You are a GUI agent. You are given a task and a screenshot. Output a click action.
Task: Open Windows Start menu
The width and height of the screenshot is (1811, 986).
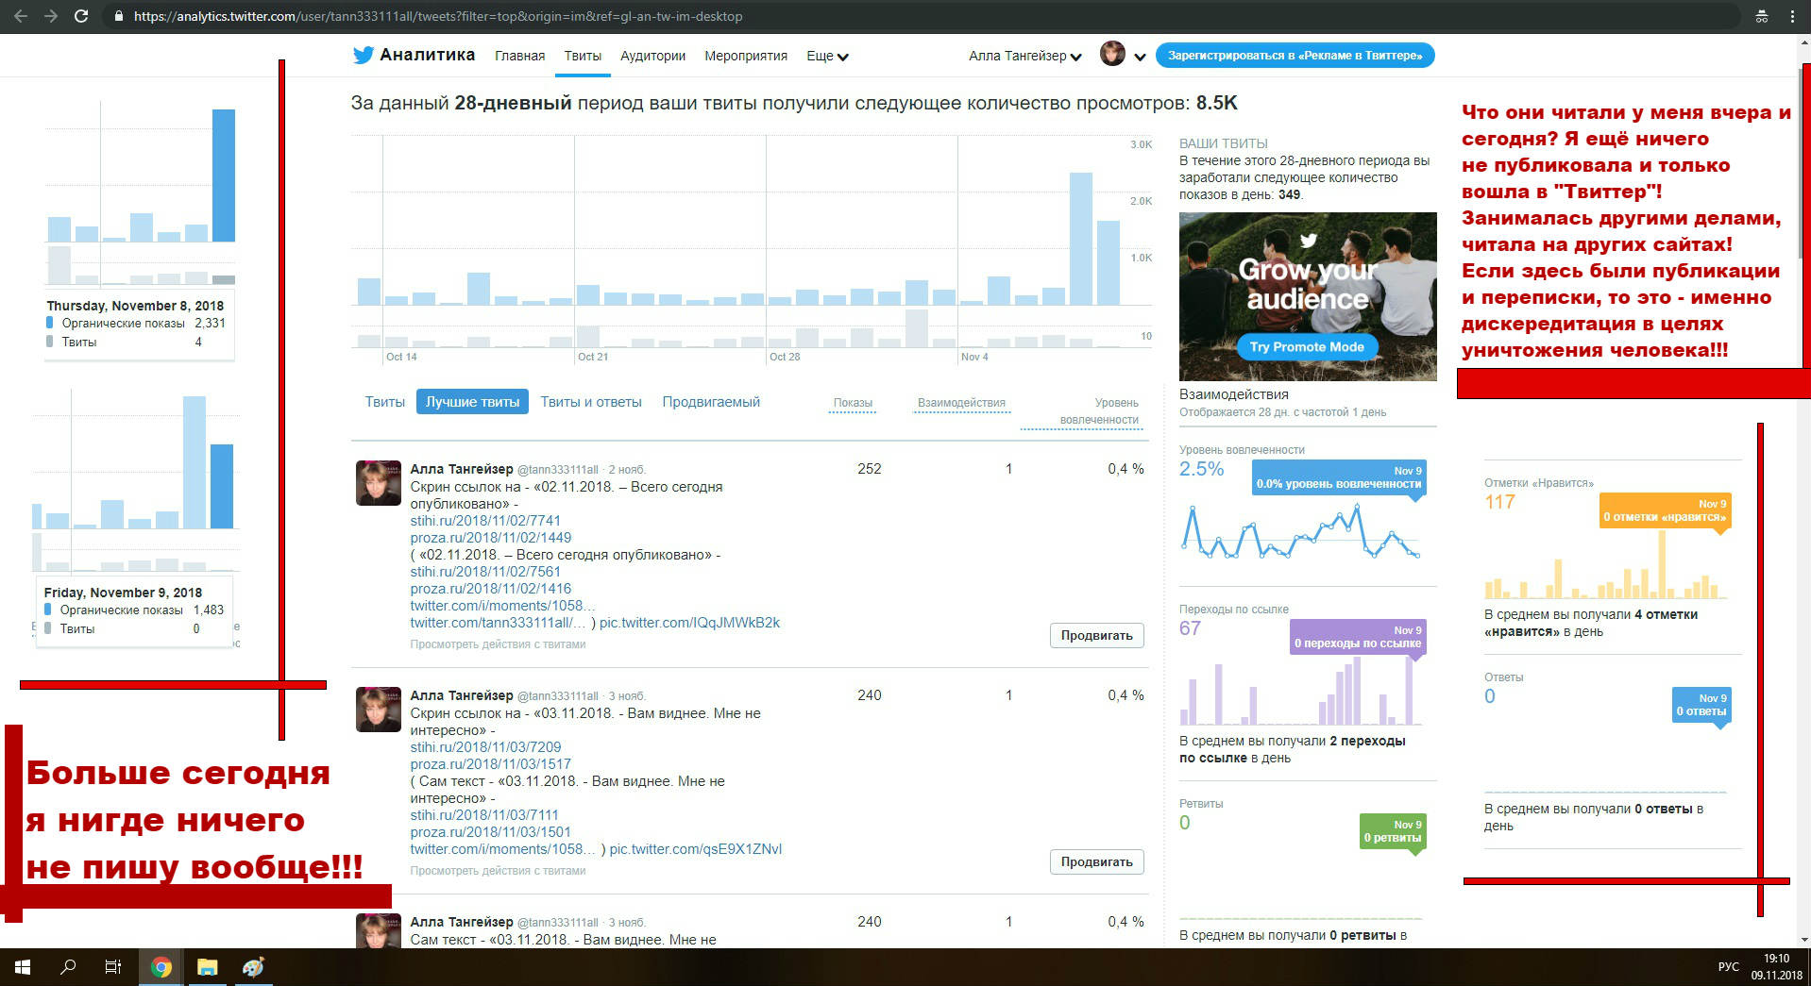point(23,967)
